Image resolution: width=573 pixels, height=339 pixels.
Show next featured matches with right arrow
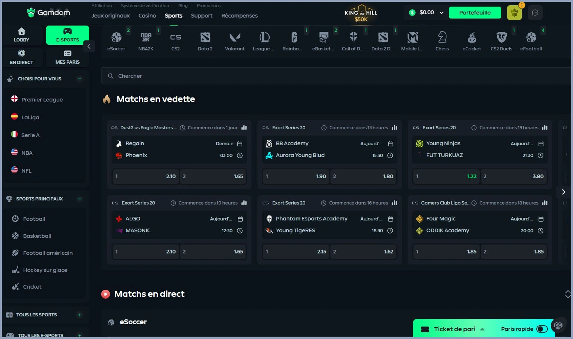point(563,192)
